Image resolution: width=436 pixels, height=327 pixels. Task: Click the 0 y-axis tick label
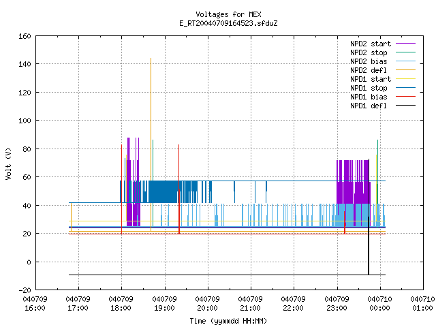pos(29,262)
